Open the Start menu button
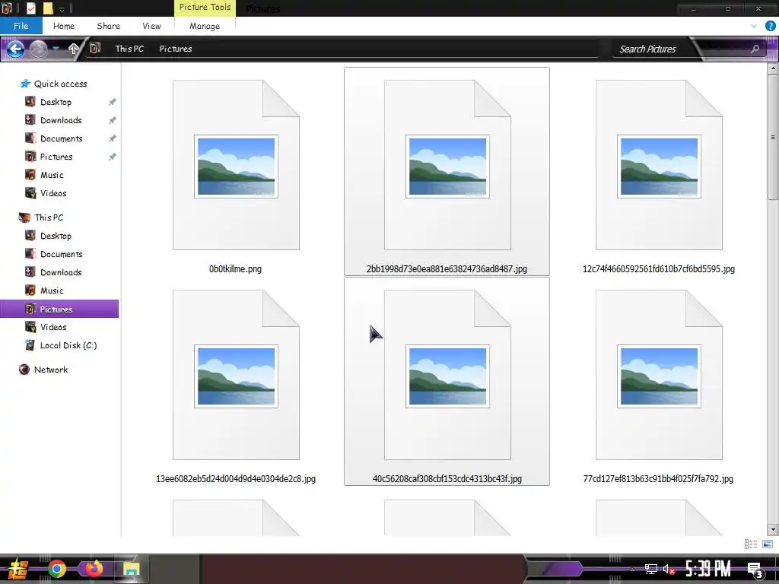The width and height of the screenshot is (779, 584). click(x=18, y=569)
